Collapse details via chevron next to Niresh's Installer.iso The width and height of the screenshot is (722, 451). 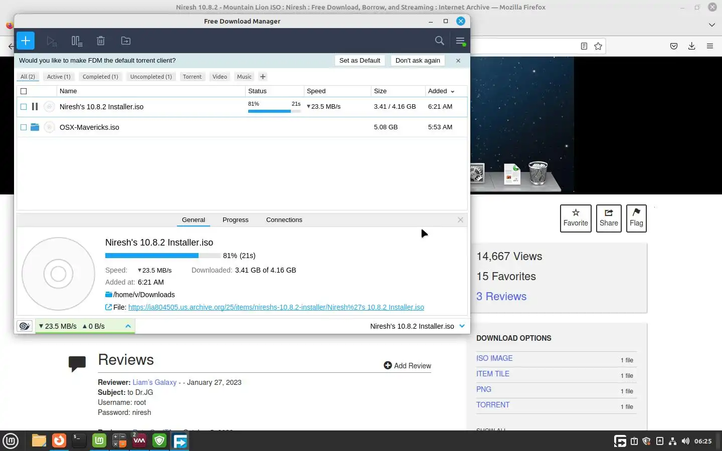tap(462, 326)
